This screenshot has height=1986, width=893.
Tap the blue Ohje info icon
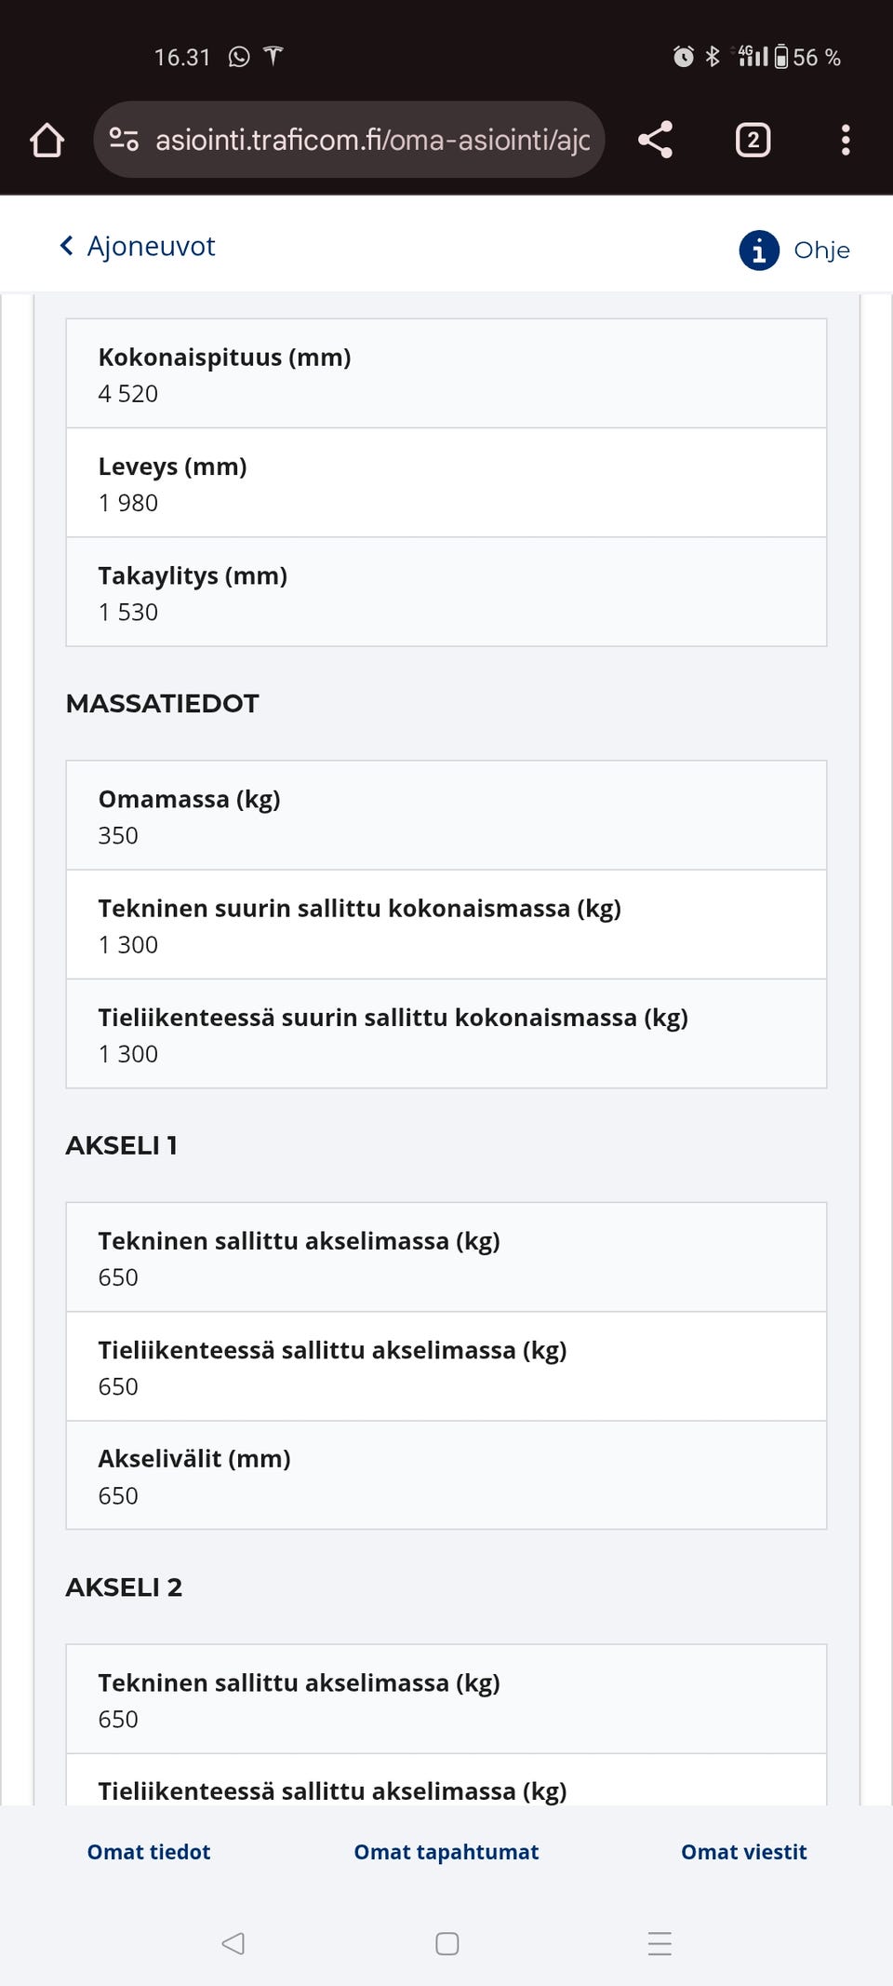pos(759,250)
